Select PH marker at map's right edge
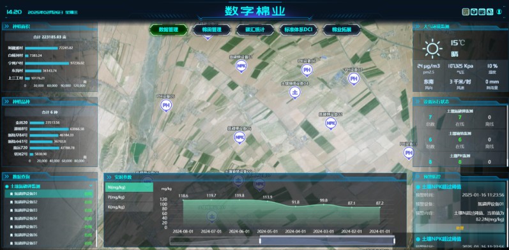509x250 pixels. coord(409,152)
